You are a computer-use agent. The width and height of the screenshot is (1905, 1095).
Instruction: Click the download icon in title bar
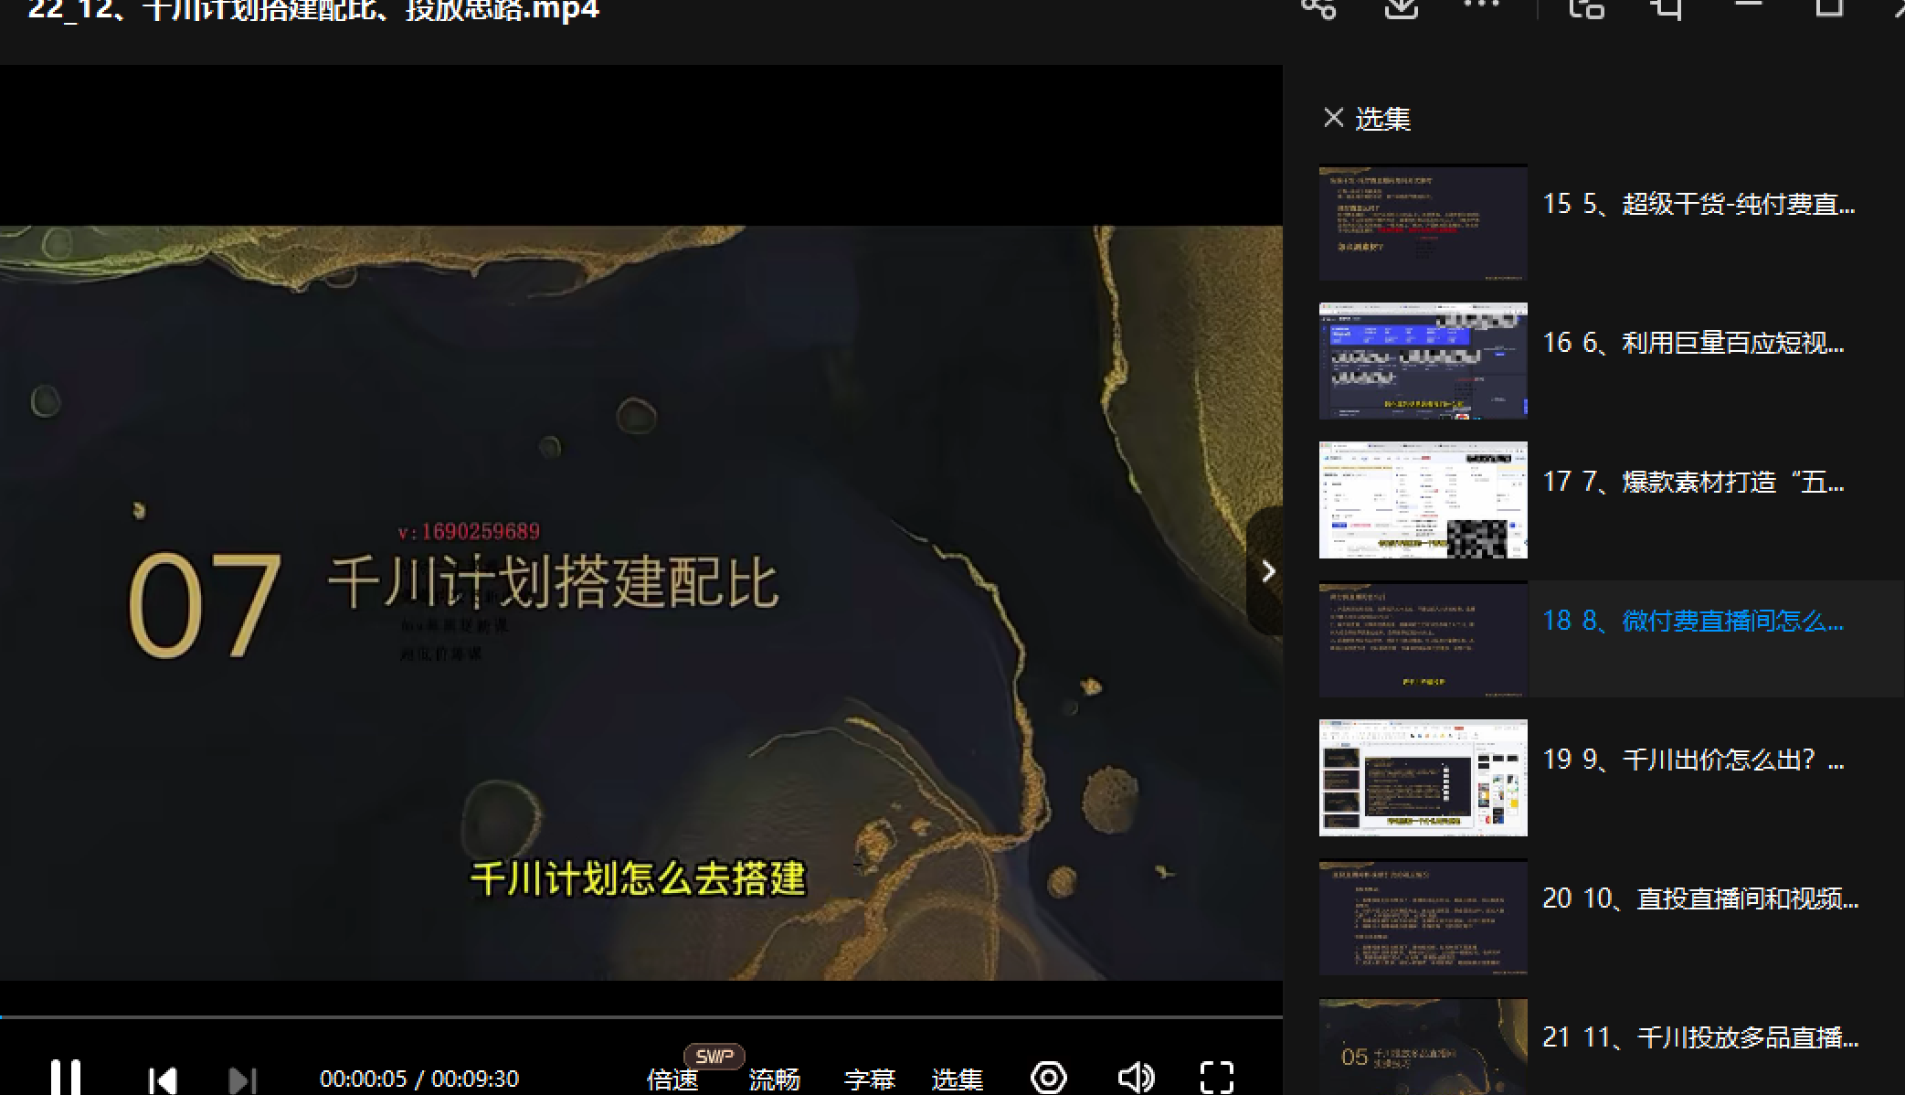[1401, 9]
